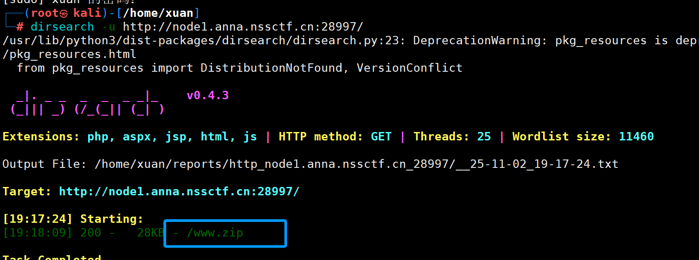Click the -u flag in the command
The image size is (699, 260).
click(109, 27)
